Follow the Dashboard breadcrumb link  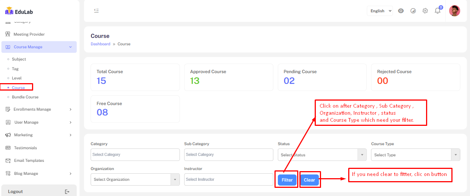click(100, 44)
